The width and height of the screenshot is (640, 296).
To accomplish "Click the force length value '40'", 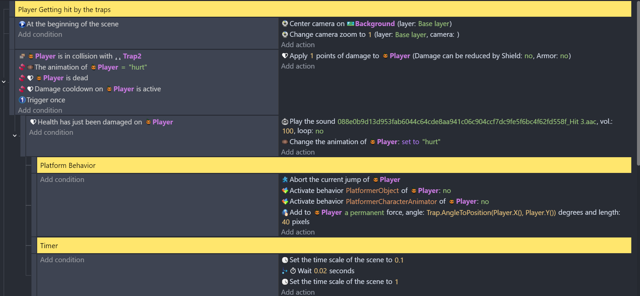I will [x=286, y=222].
